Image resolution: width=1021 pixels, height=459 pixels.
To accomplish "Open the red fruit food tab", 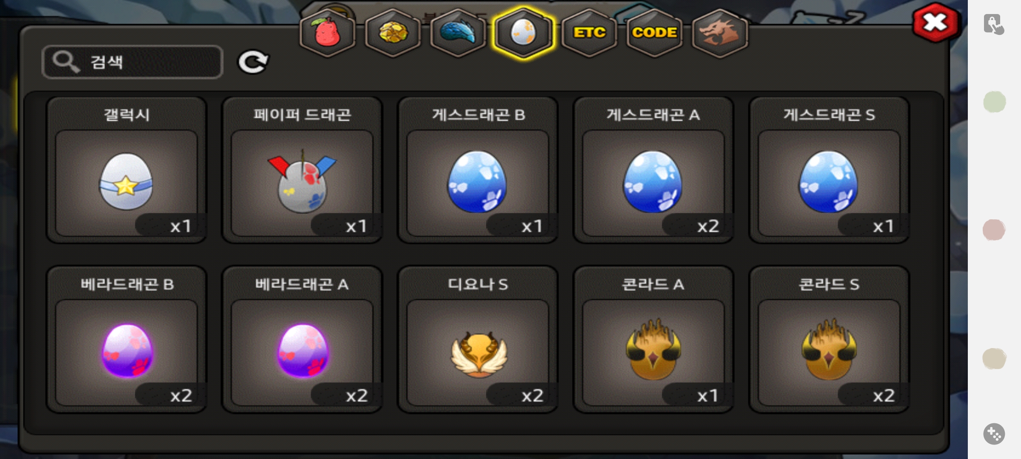I will coord(327,33).
